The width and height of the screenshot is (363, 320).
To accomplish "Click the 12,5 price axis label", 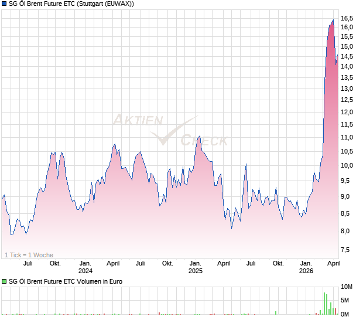I will (347, 100).
